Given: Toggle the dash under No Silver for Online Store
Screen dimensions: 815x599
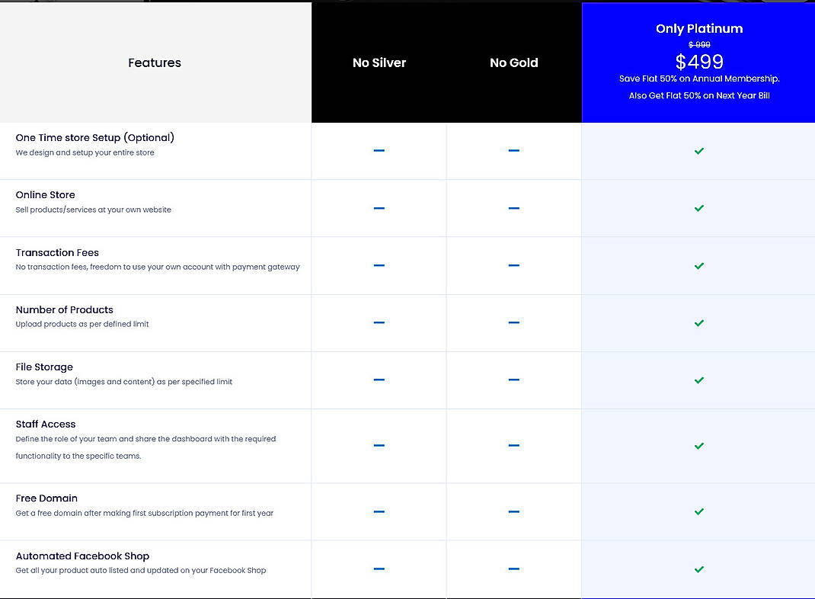Looking at the screenshot, I should [379, 208].
